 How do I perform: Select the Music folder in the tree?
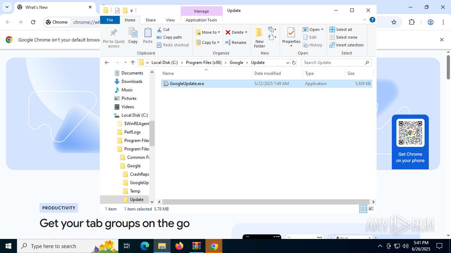coord(127,90)
